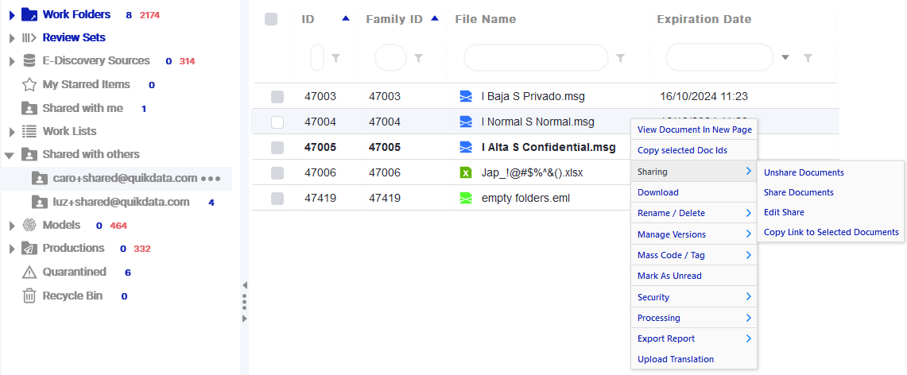Image resolution: width=907 pixels, height=375 pixels.
Task: Expand the Productions tree node
Action: click(12, 249)
